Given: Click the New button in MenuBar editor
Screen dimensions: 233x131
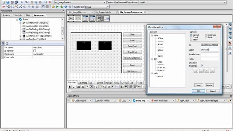Looking at the screenshot, I should pyautogui.click(x=198, y=85).
